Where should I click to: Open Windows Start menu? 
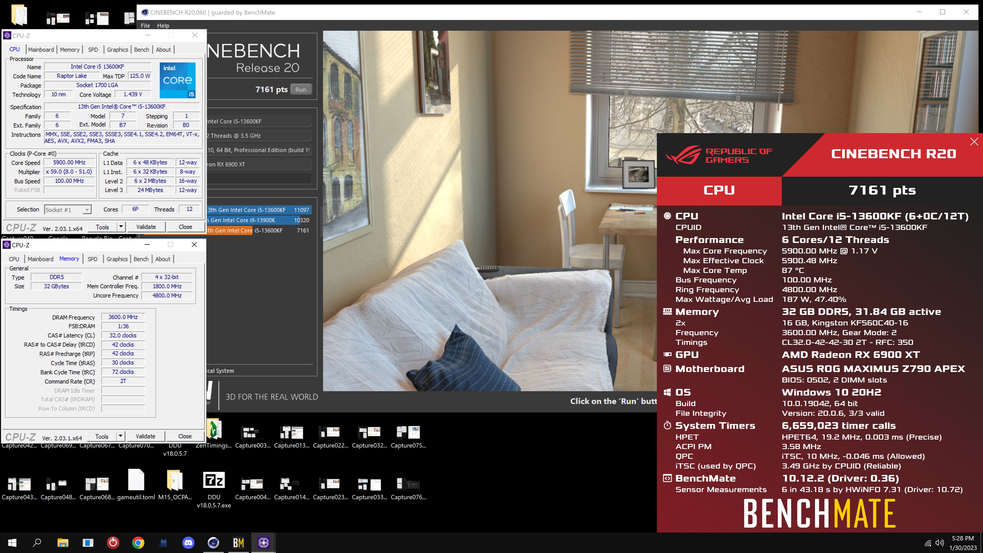(x=12, y=542)
